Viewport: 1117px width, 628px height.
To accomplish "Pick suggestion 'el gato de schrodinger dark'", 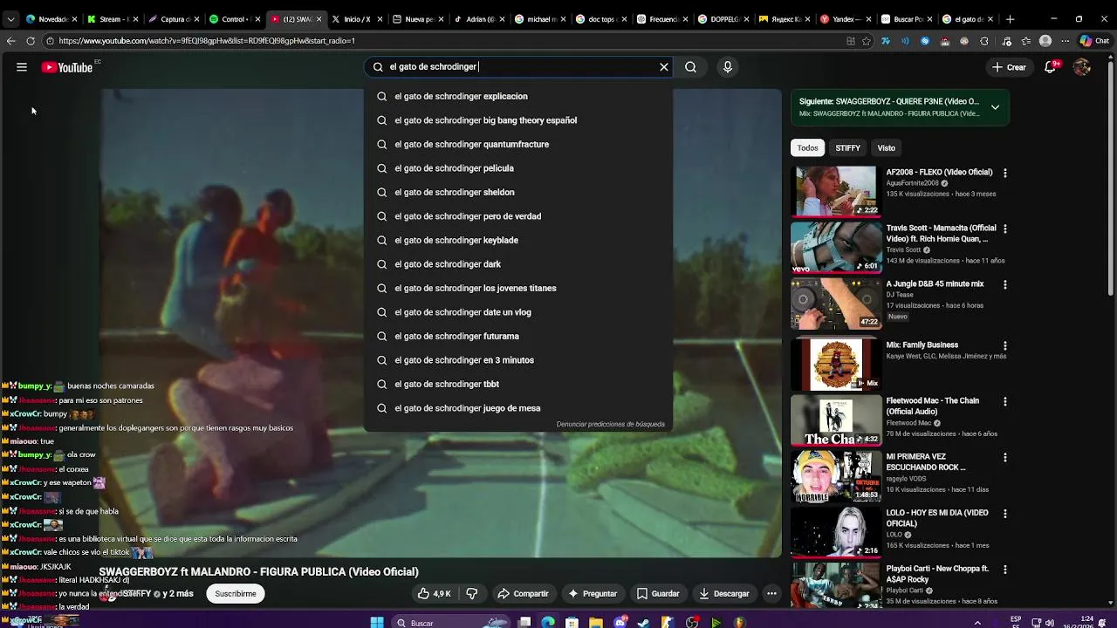I will (x=518, y=264).
